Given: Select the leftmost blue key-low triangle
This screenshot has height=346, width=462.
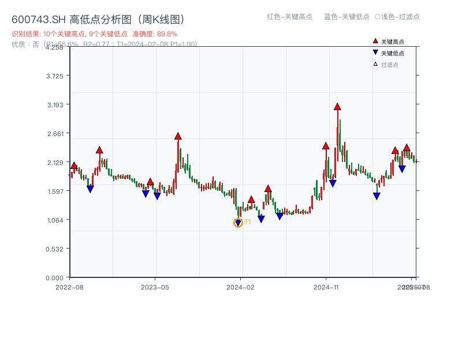Looking at the screenshot, I should coord(91,189).
